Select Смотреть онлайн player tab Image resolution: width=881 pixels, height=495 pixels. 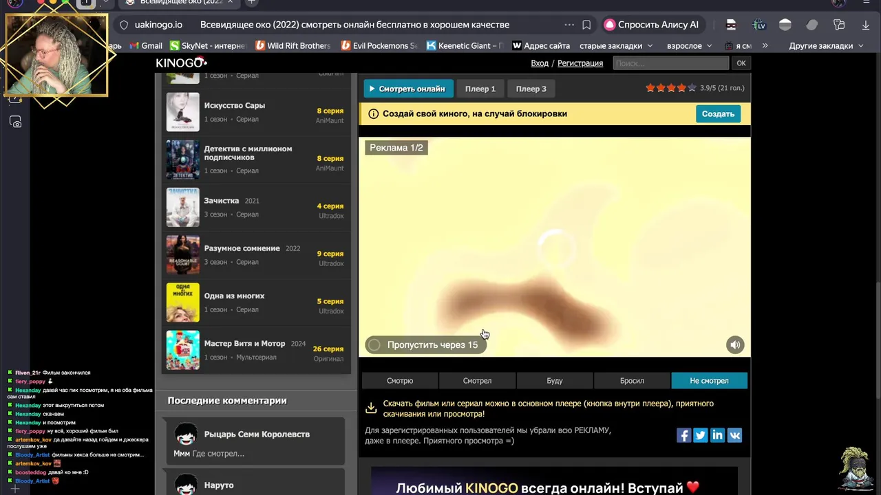(408, 89)
